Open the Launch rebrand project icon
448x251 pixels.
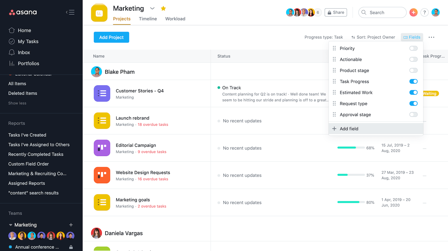coord(102,121)
